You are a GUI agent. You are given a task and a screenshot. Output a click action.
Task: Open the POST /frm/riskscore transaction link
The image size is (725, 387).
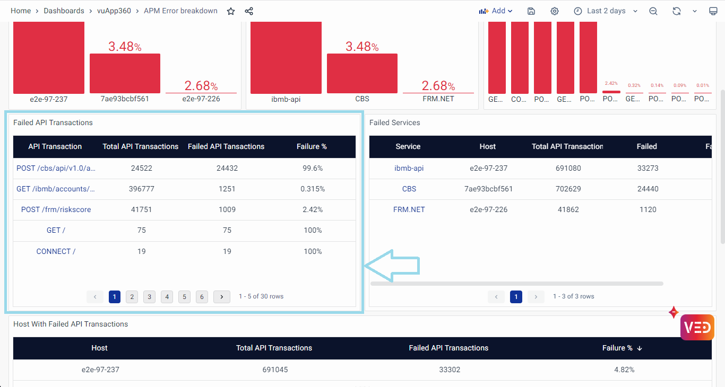click(56, 209)
